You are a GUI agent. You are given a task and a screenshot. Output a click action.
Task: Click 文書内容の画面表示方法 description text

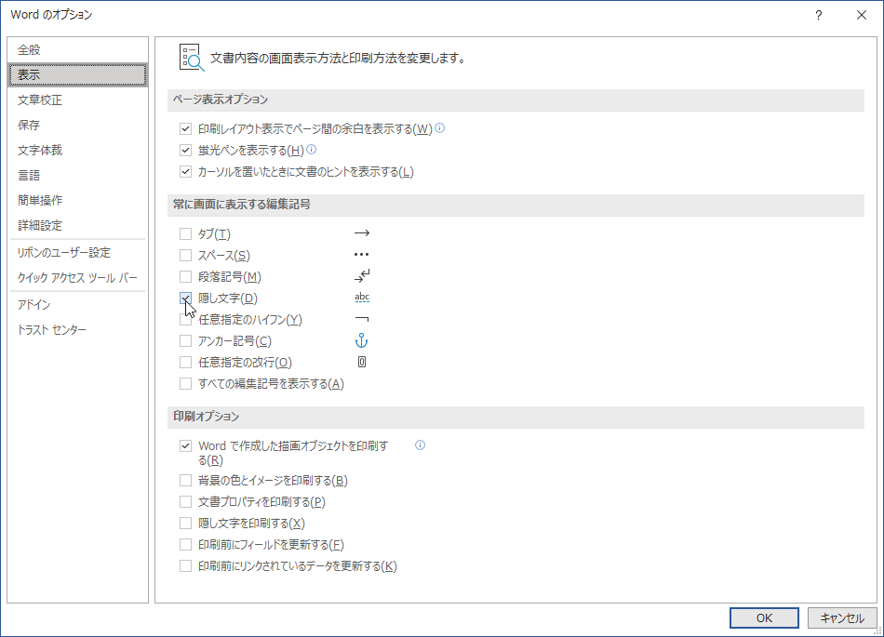click(337, 58)
